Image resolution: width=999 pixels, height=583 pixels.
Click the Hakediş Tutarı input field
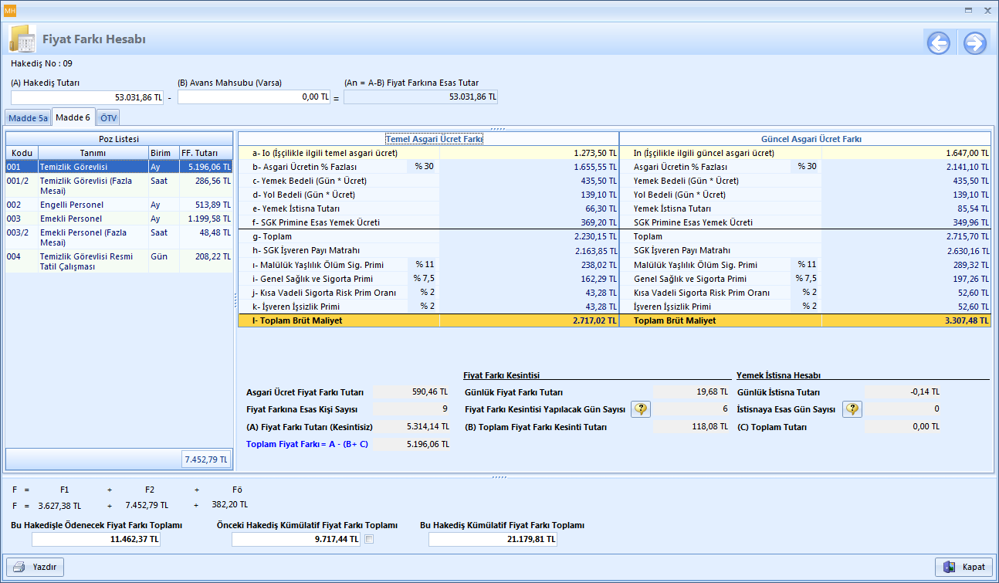click(x=87, y=97)
